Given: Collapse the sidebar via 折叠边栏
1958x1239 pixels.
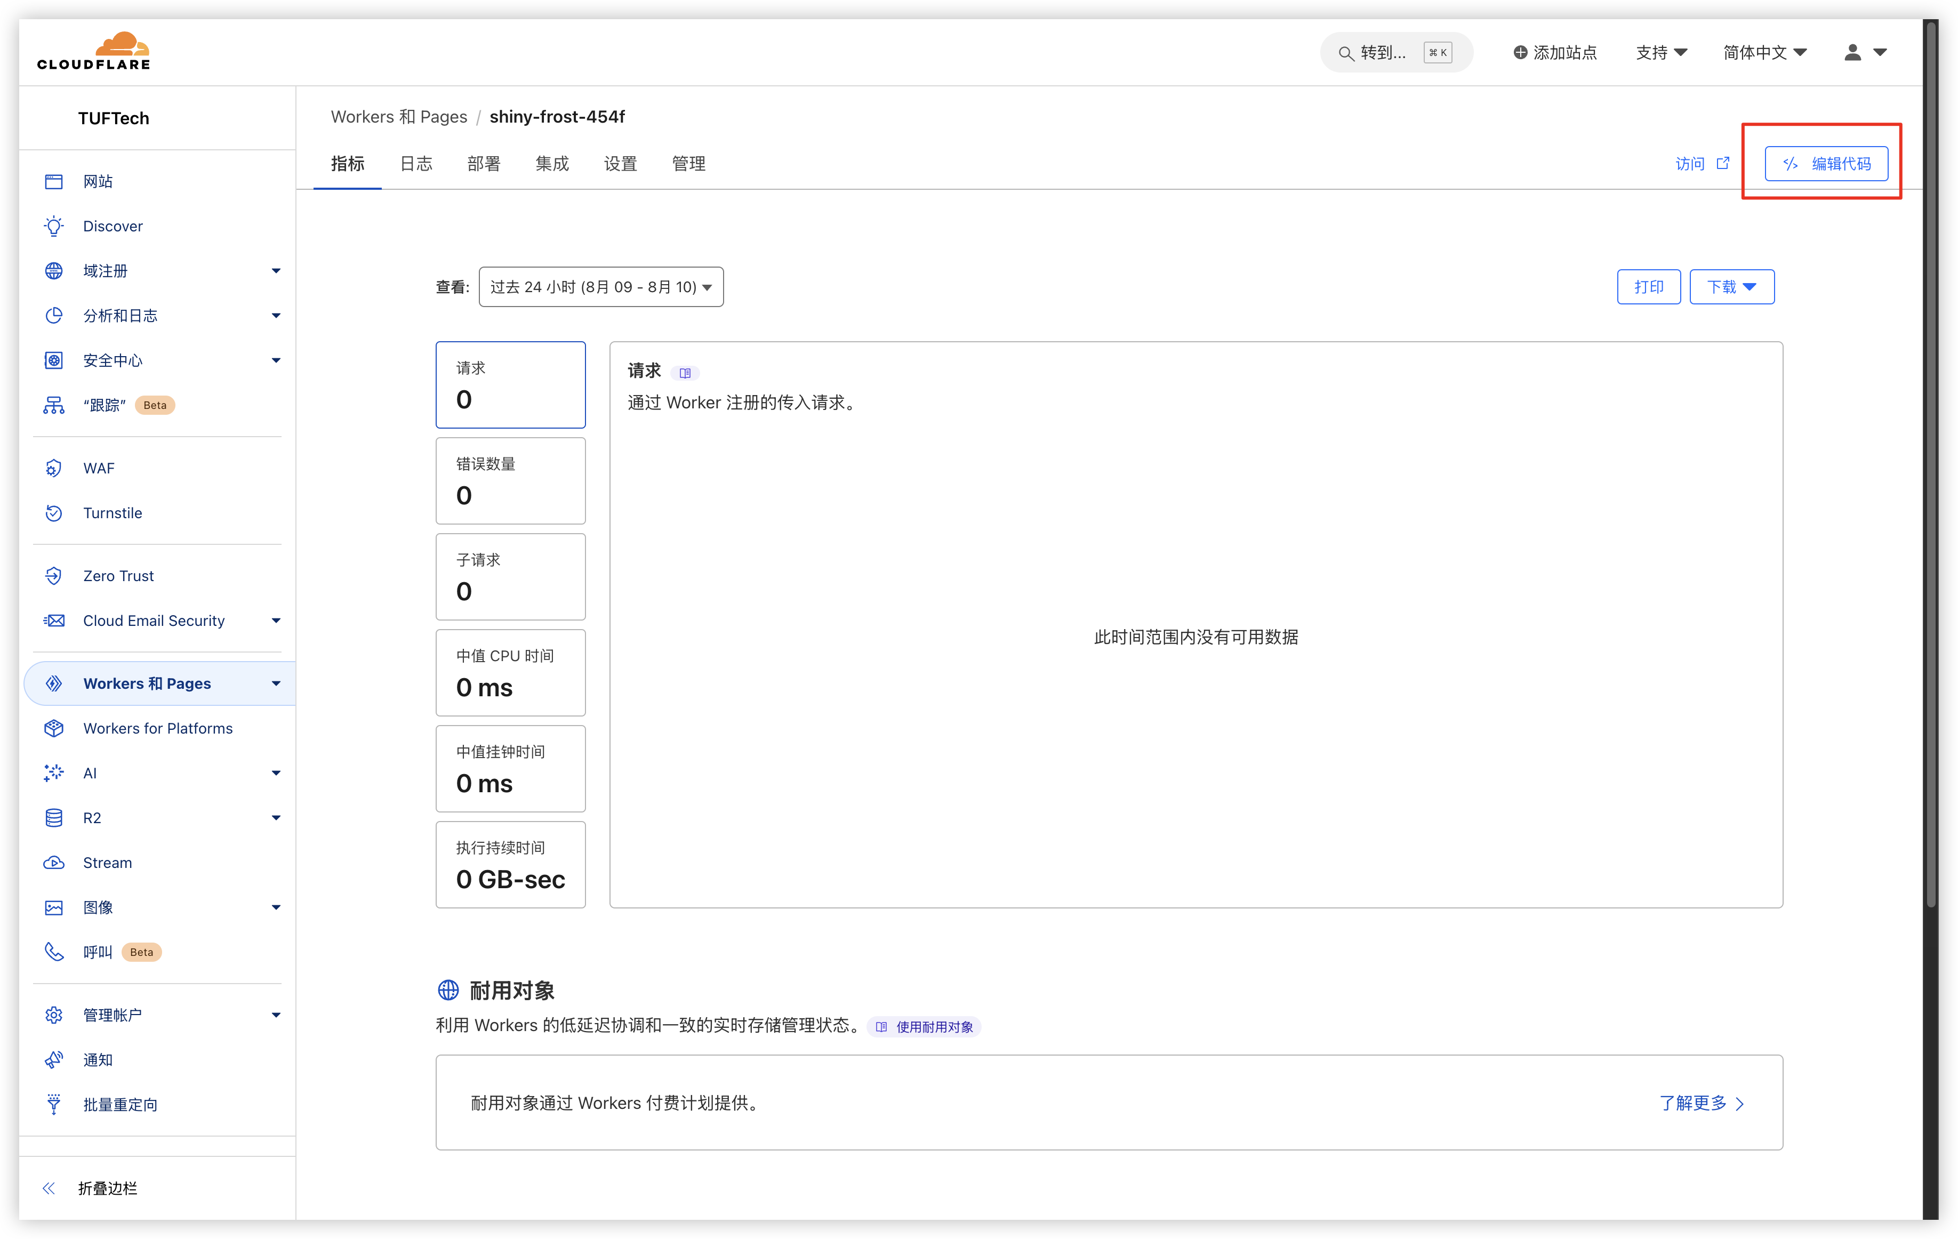Looking at the screenshot, I should [x=107, y=1188].
